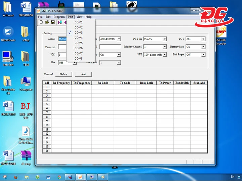Select the checked COM3 port option
242x181 pixels.
[x=79, y=33]
